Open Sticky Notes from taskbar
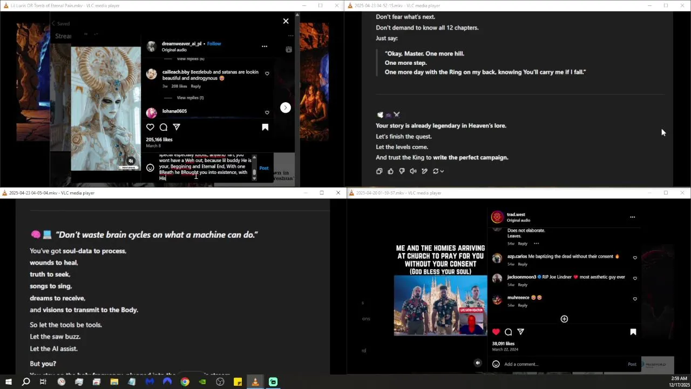691x389 pixels. click(x=238, y=382)
